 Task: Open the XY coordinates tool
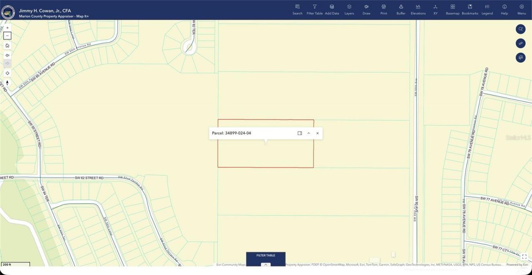435,10
